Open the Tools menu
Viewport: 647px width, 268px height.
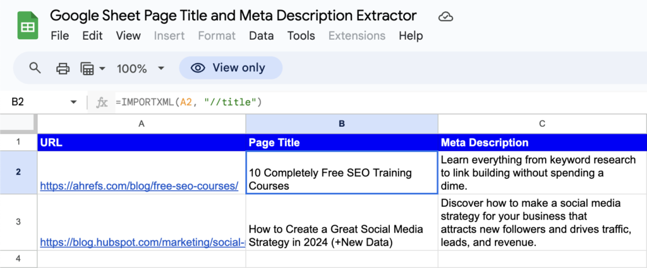pos(301,36)
